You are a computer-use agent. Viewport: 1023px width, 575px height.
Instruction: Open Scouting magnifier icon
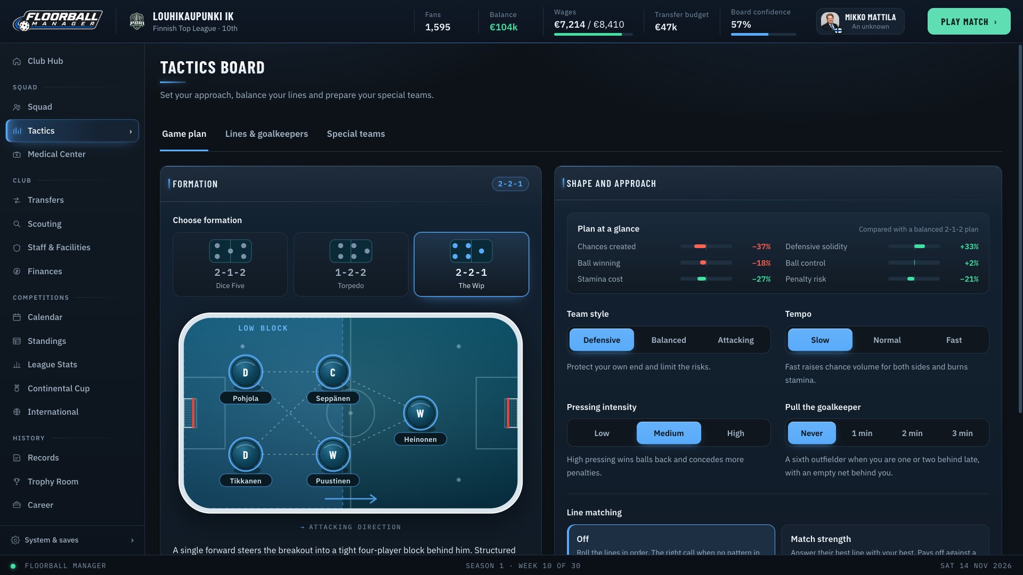(x=17, y=224)
